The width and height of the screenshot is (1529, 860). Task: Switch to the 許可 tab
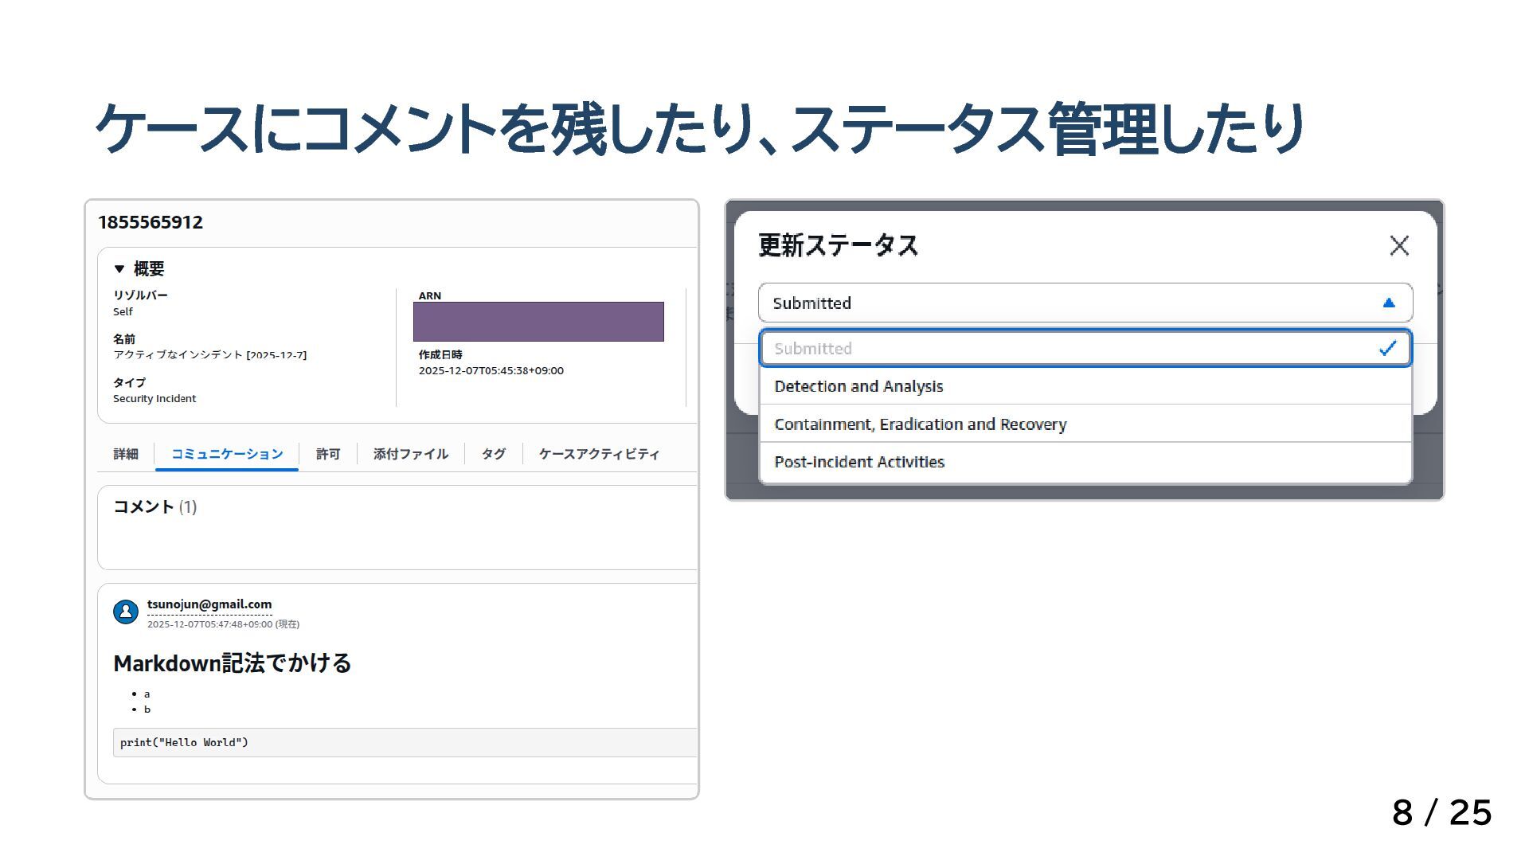coord(328,454)
